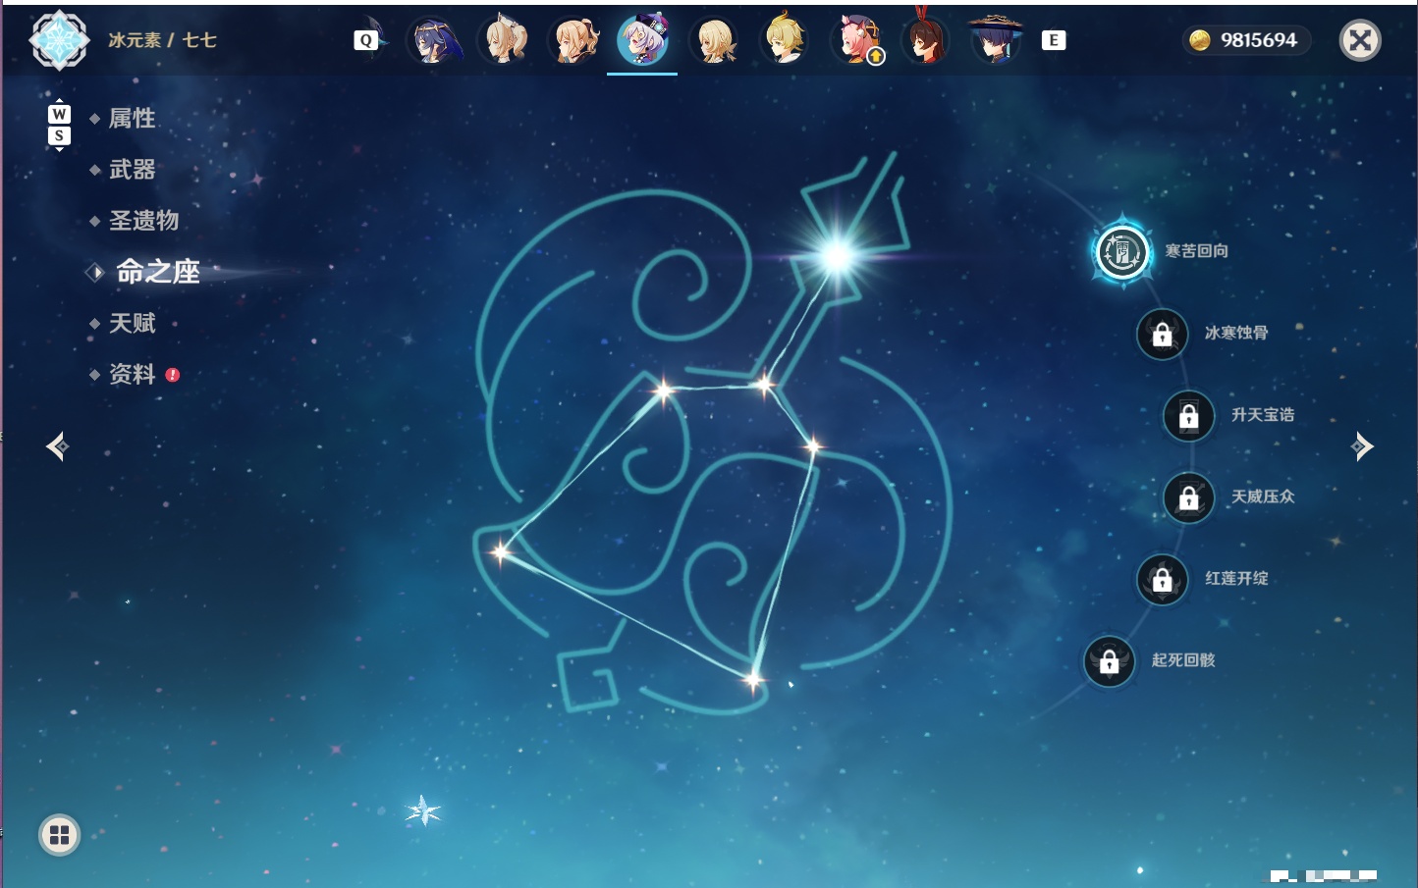Open the 资料 profile menu

(x=132, y=374)
